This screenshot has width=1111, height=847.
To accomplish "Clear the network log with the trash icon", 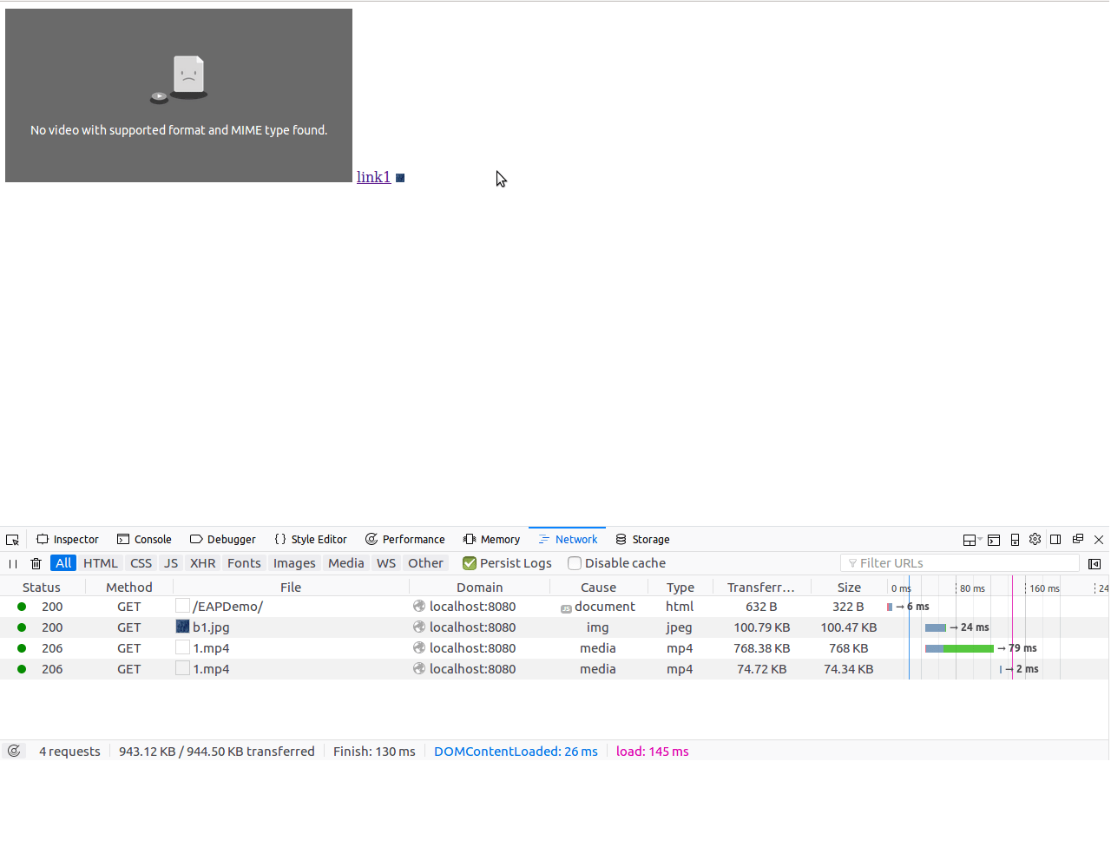I will point(36,563).
